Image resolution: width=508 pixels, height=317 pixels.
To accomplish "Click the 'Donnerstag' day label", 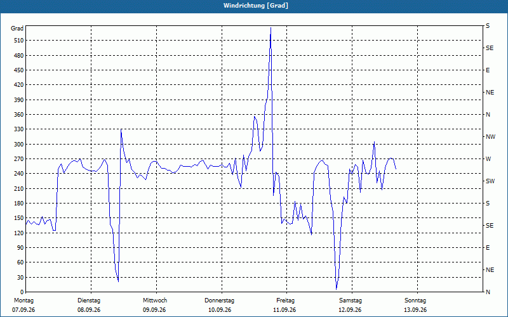I will pos(219,301).
